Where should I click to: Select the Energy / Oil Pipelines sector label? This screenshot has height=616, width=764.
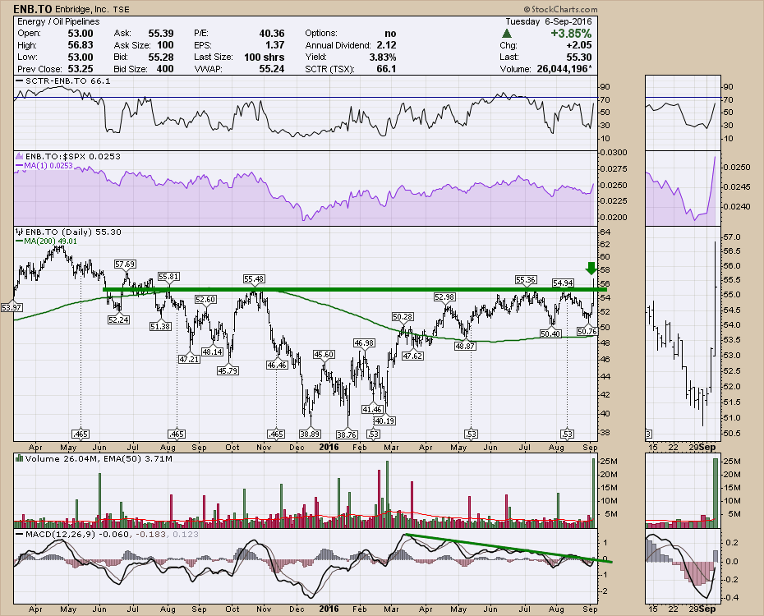tap(58, 22)
